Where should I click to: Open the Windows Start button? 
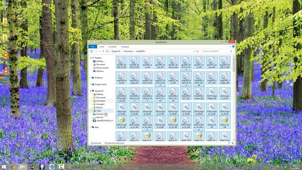3,167
